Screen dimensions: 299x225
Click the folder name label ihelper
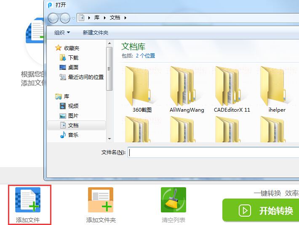277,110
